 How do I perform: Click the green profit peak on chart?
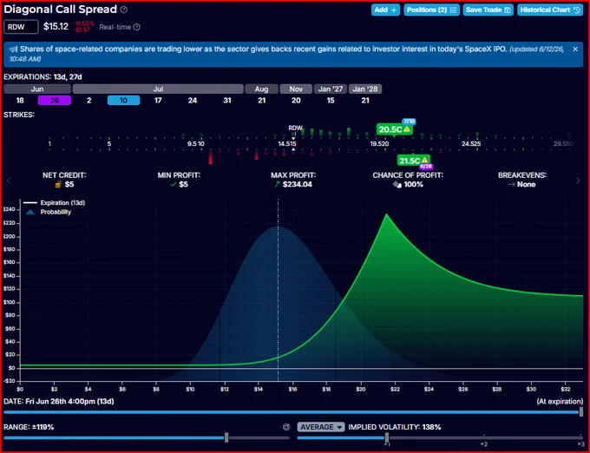pyautogui.click(x=386, y=214)
